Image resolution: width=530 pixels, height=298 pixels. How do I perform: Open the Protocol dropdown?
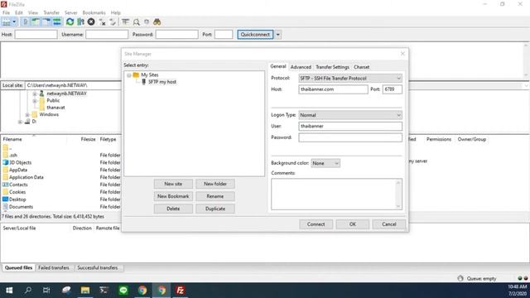[x=350, y=78]
